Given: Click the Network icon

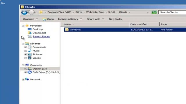Looking at the screenshot, I should (x=27, y=79).
